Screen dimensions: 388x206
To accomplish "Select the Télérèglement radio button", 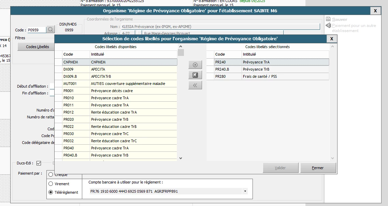I will (51, 192).
